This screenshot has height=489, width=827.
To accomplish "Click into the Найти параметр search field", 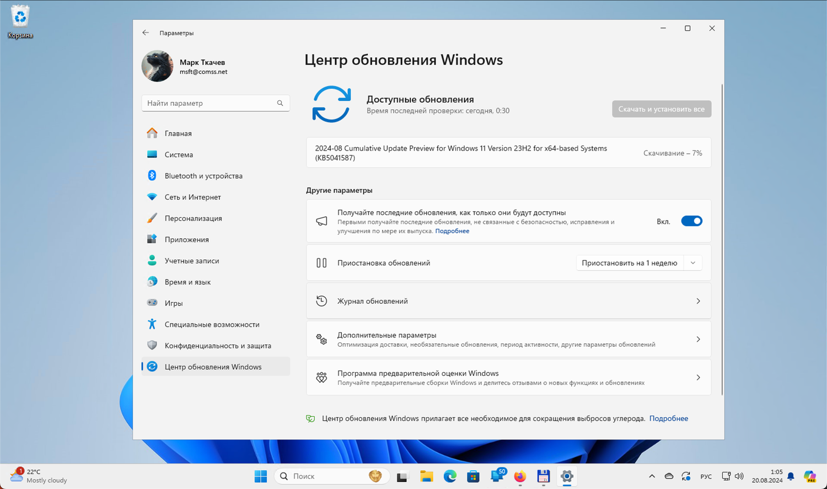I will pos(216,103).
